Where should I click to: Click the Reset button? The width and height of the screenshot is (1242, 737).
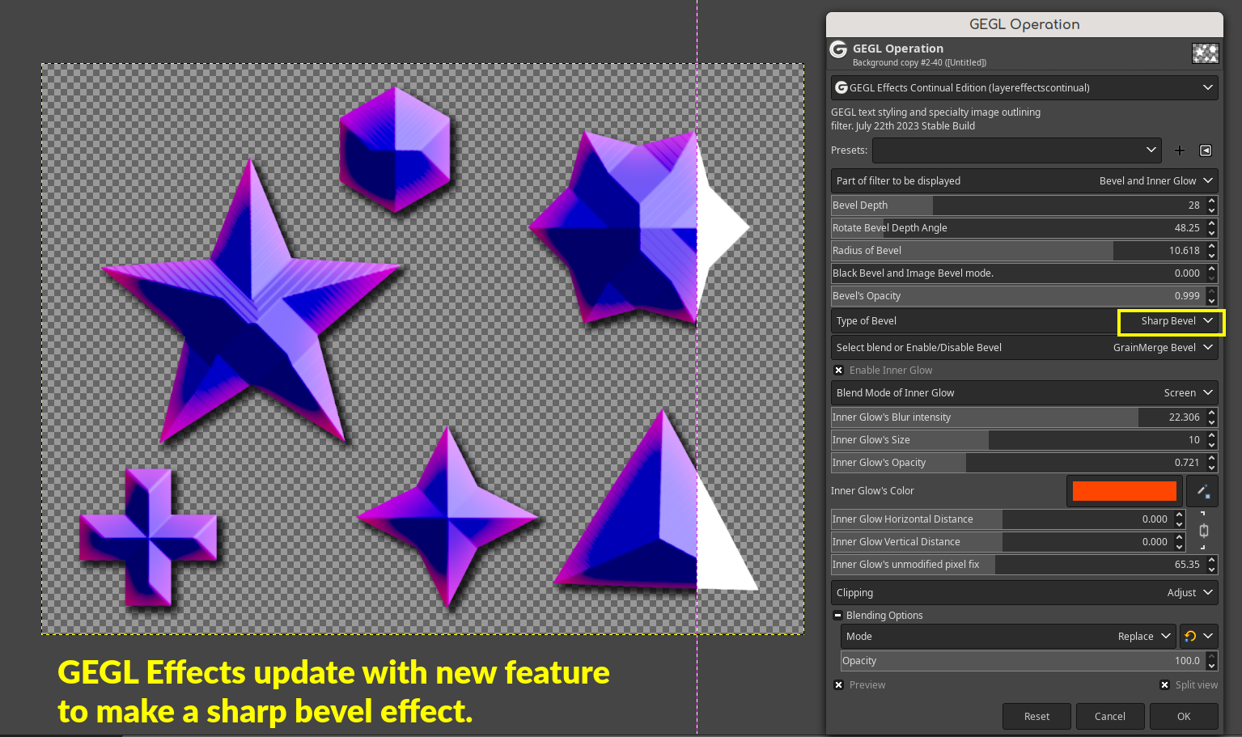(1036, 717)
